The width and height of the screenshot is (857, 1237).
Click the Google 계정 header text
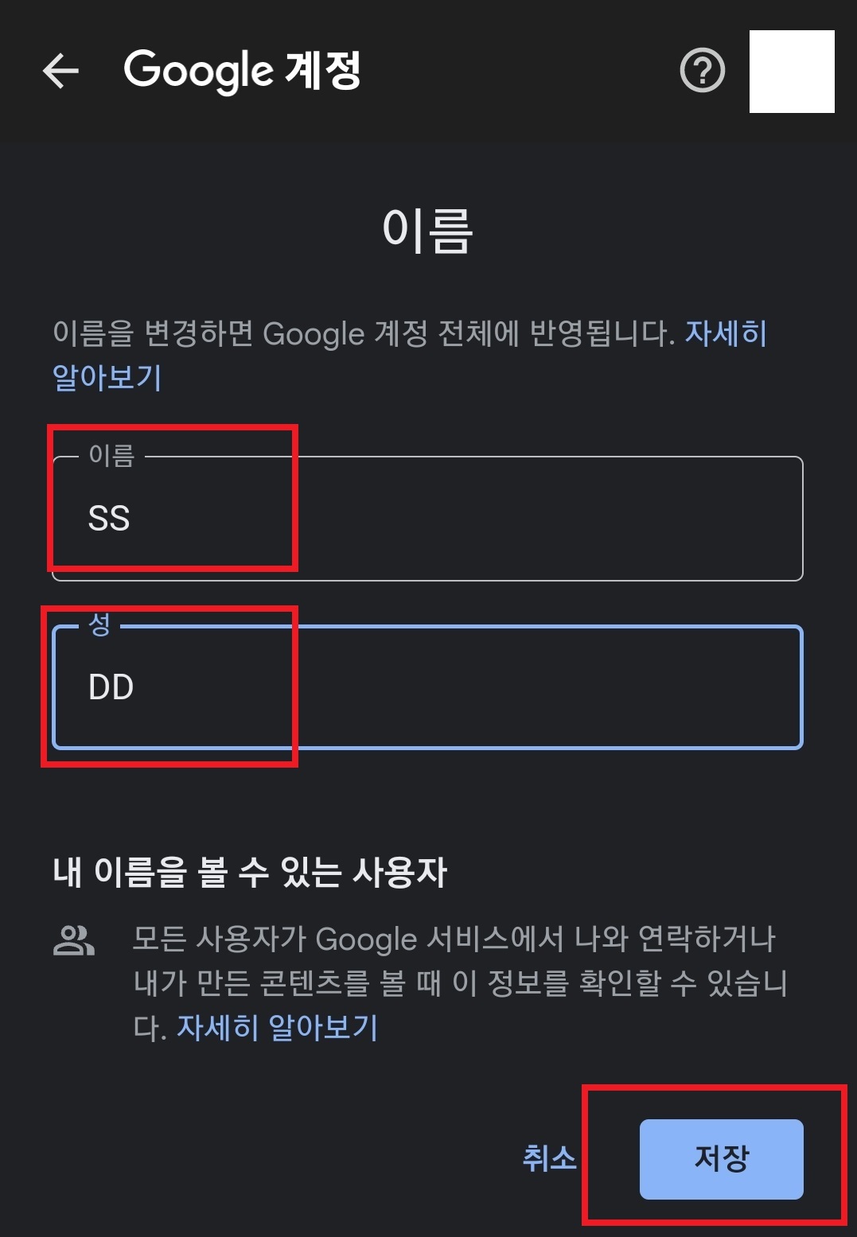coord(243,71)
